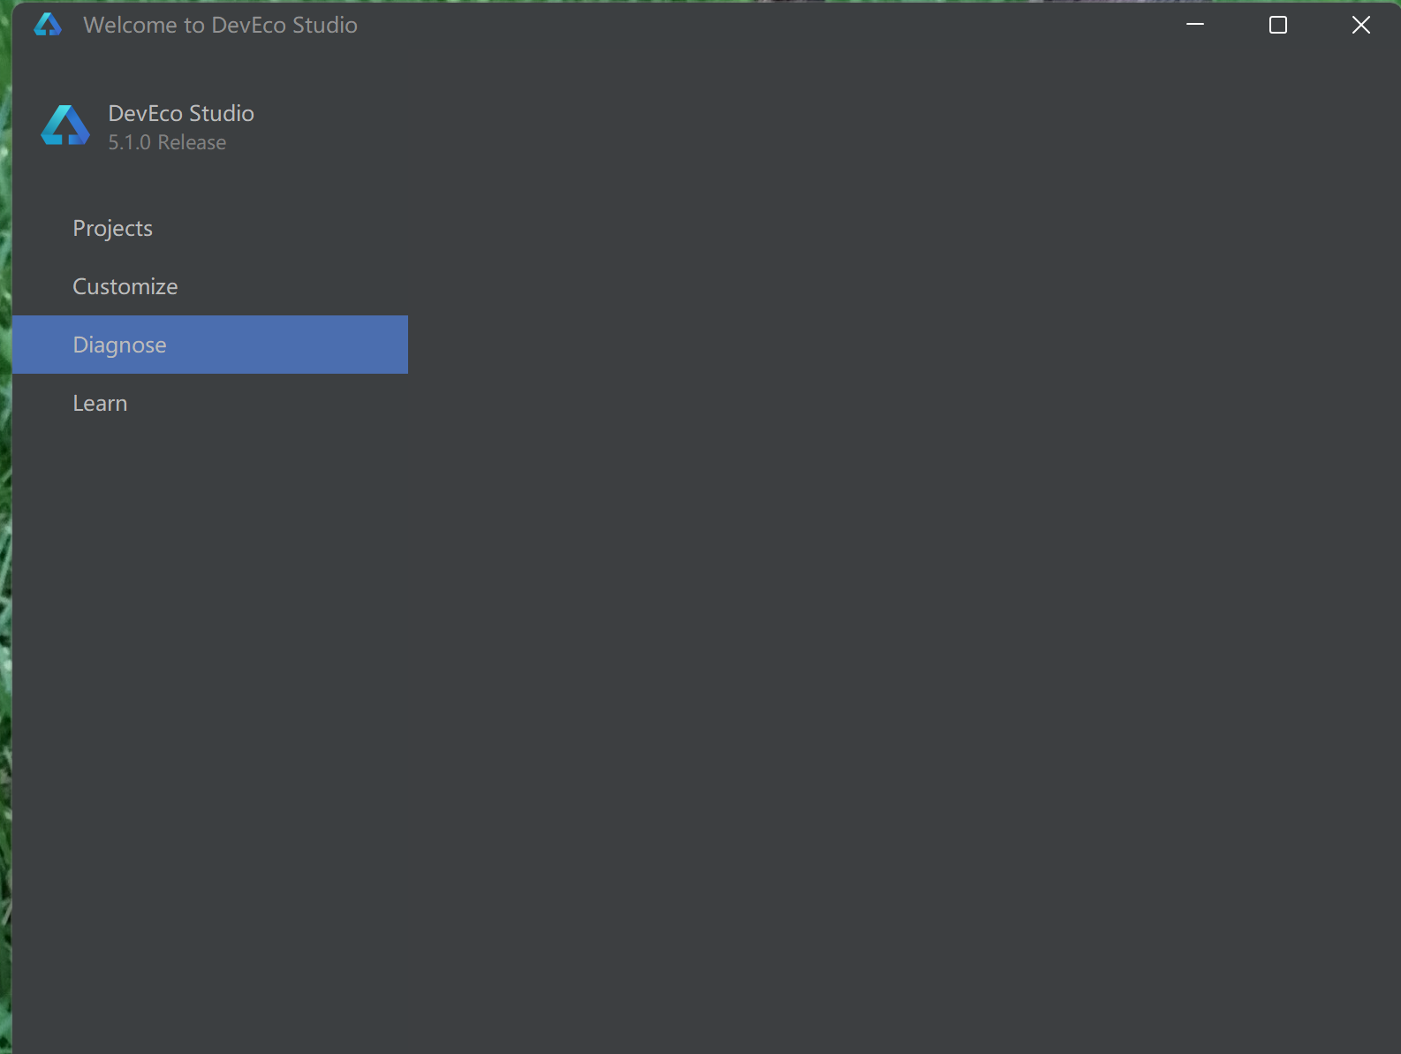Click the desktop wallpaper strip beside the window
This screenshot has width=1401, height=1054.
pyautogui.click(x=4, y=530)
